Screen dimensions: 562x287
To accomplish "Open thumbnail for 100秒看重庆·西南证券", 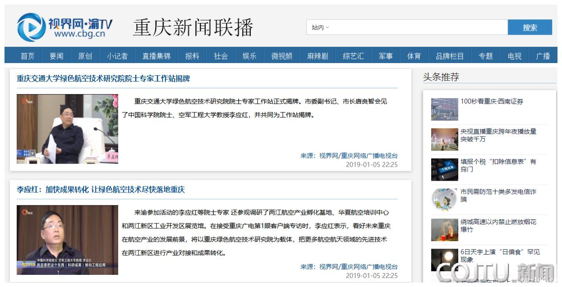I will [x=444, y=109].
